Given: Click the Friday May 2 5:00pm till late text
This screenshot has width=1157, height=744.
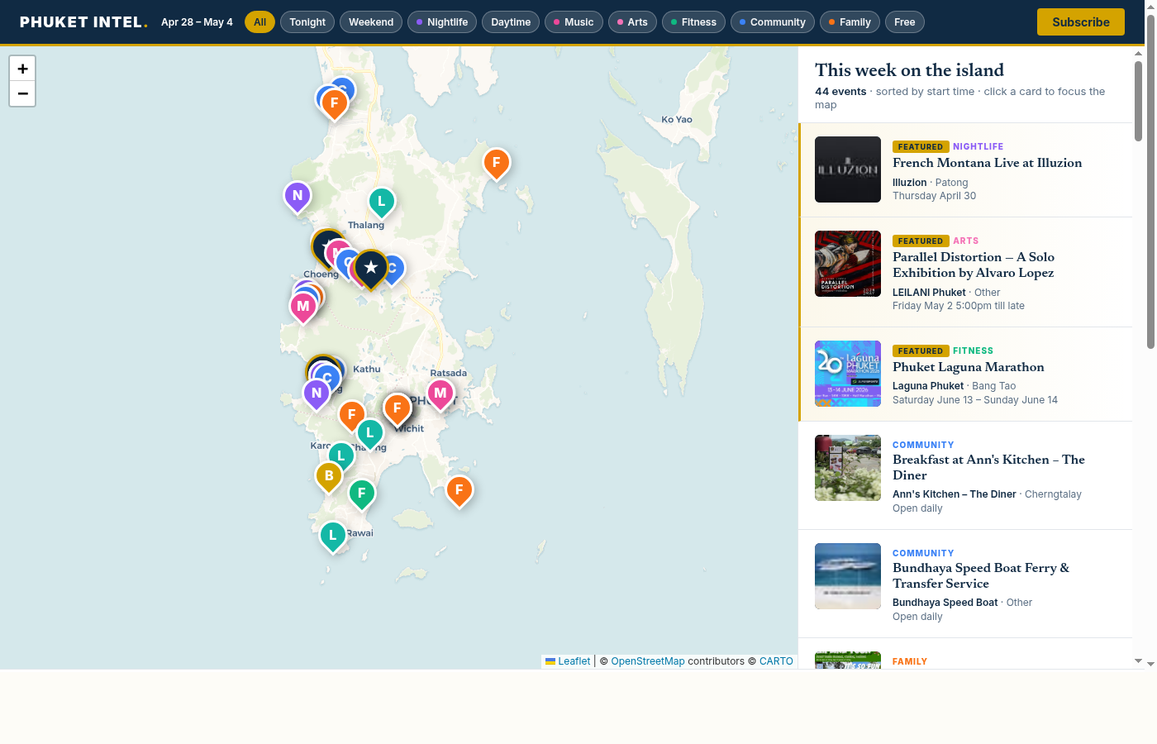Looking at the screenshot, I should (x=959, y=306).
